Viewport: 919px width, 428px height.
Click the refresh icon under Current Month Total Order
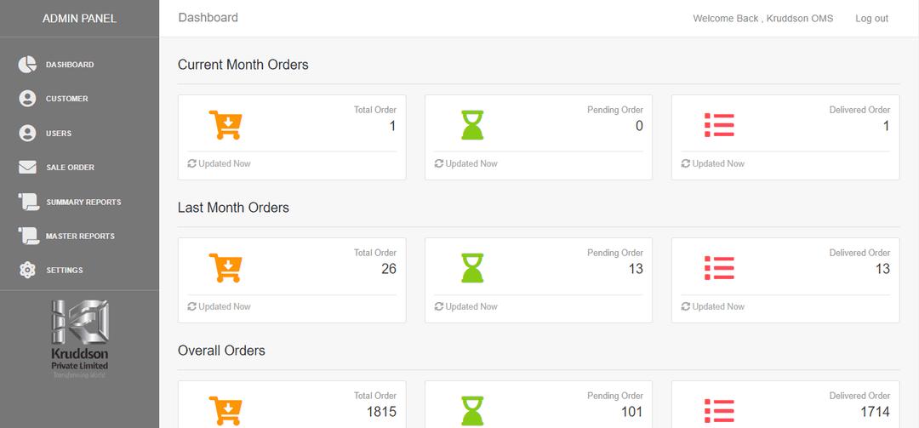(192, 163)
